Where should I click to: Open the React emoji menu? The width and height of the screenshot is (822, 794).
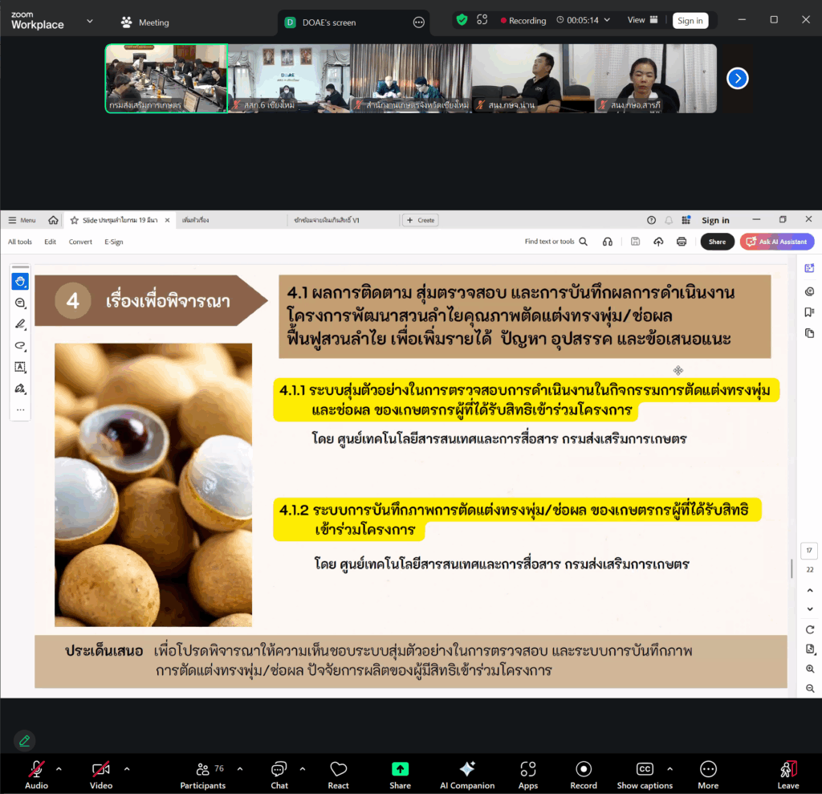(x=339, y=774)
